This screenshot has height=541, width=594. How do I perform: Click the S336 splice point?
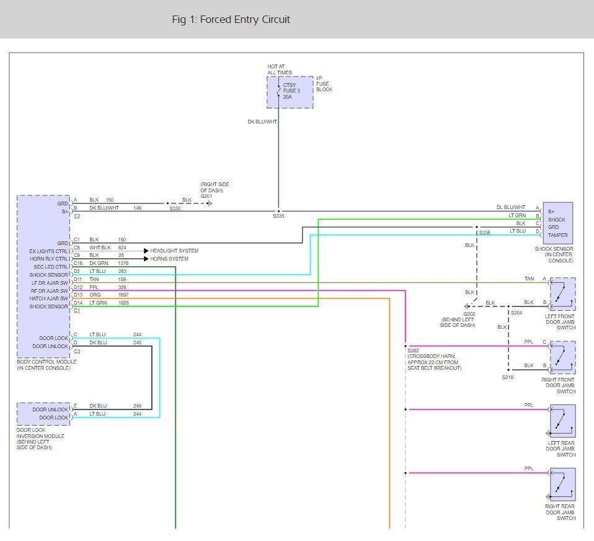[477, 227]
